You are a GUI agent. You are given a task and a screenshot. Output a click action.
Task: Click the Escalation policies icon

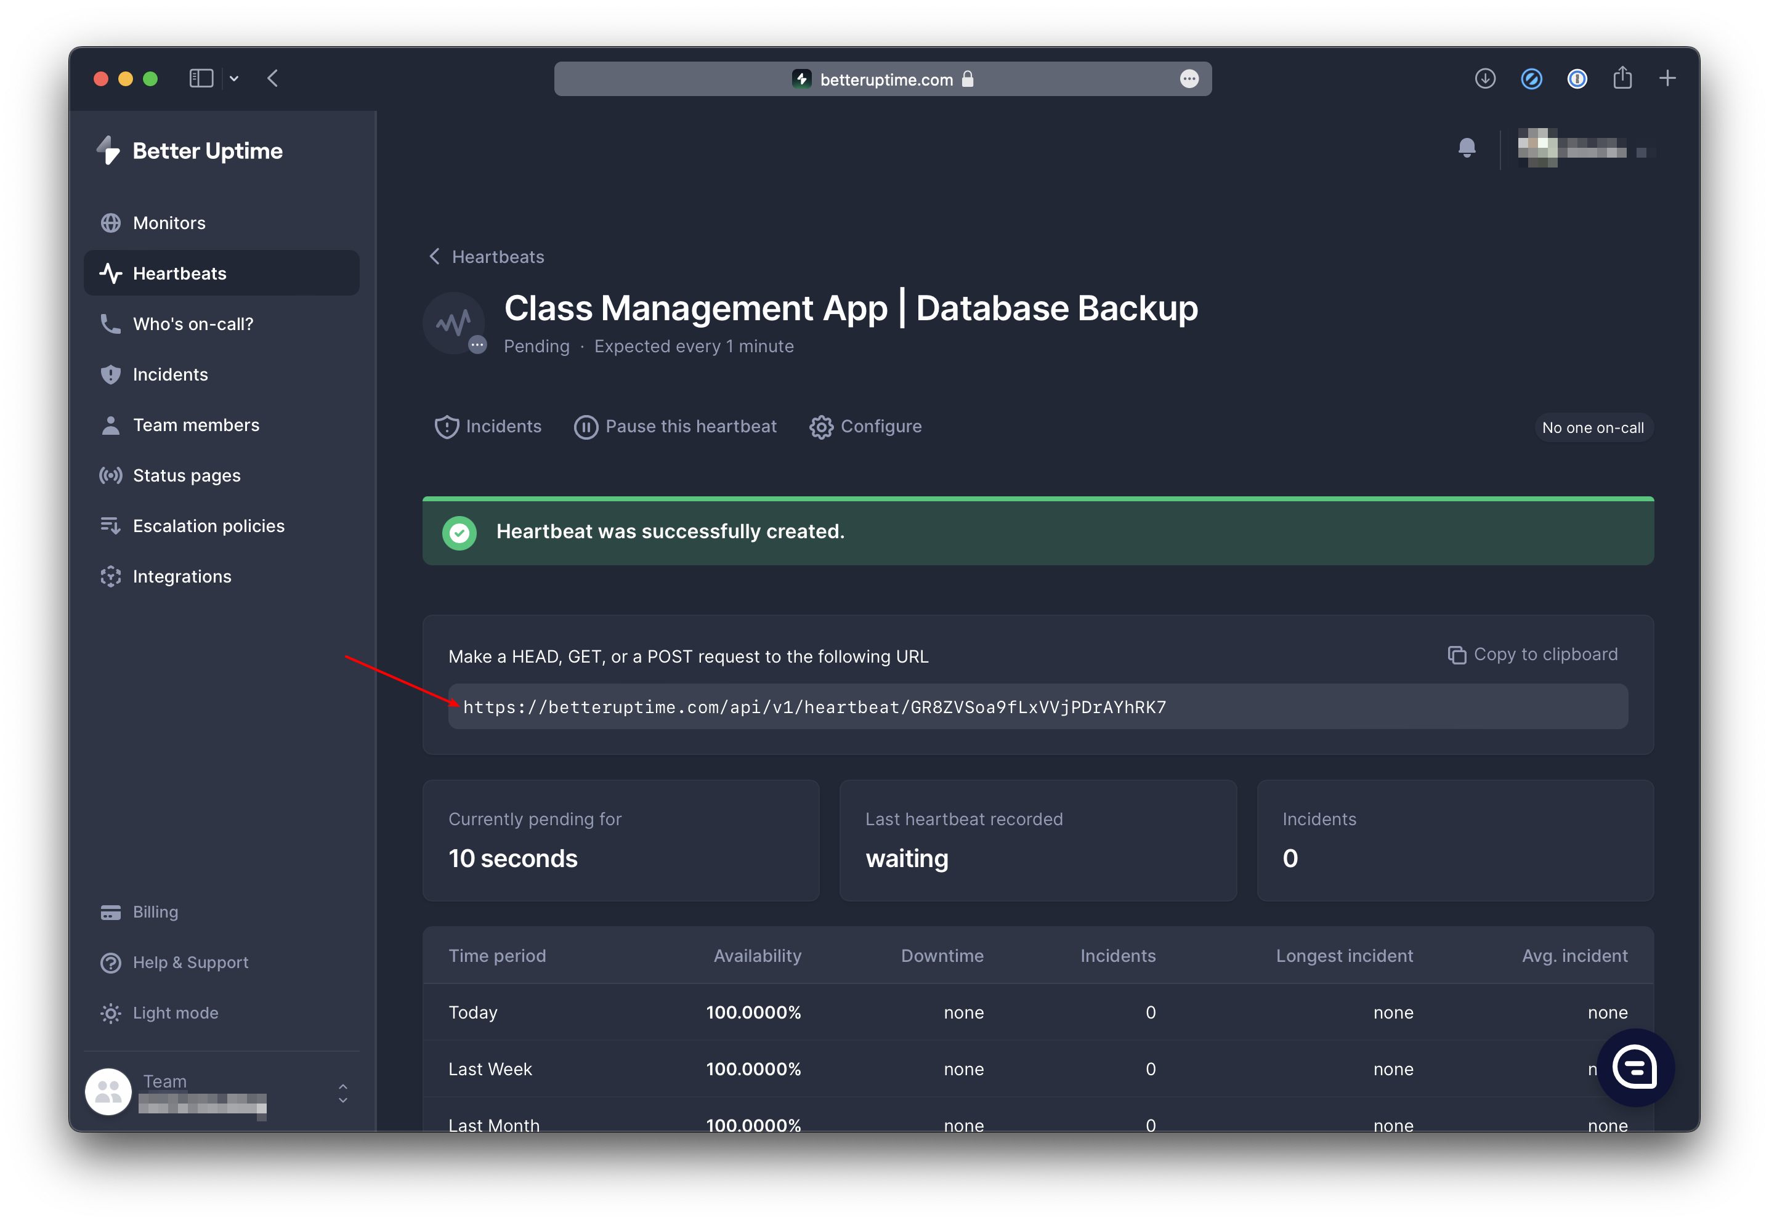coord(110,525)
